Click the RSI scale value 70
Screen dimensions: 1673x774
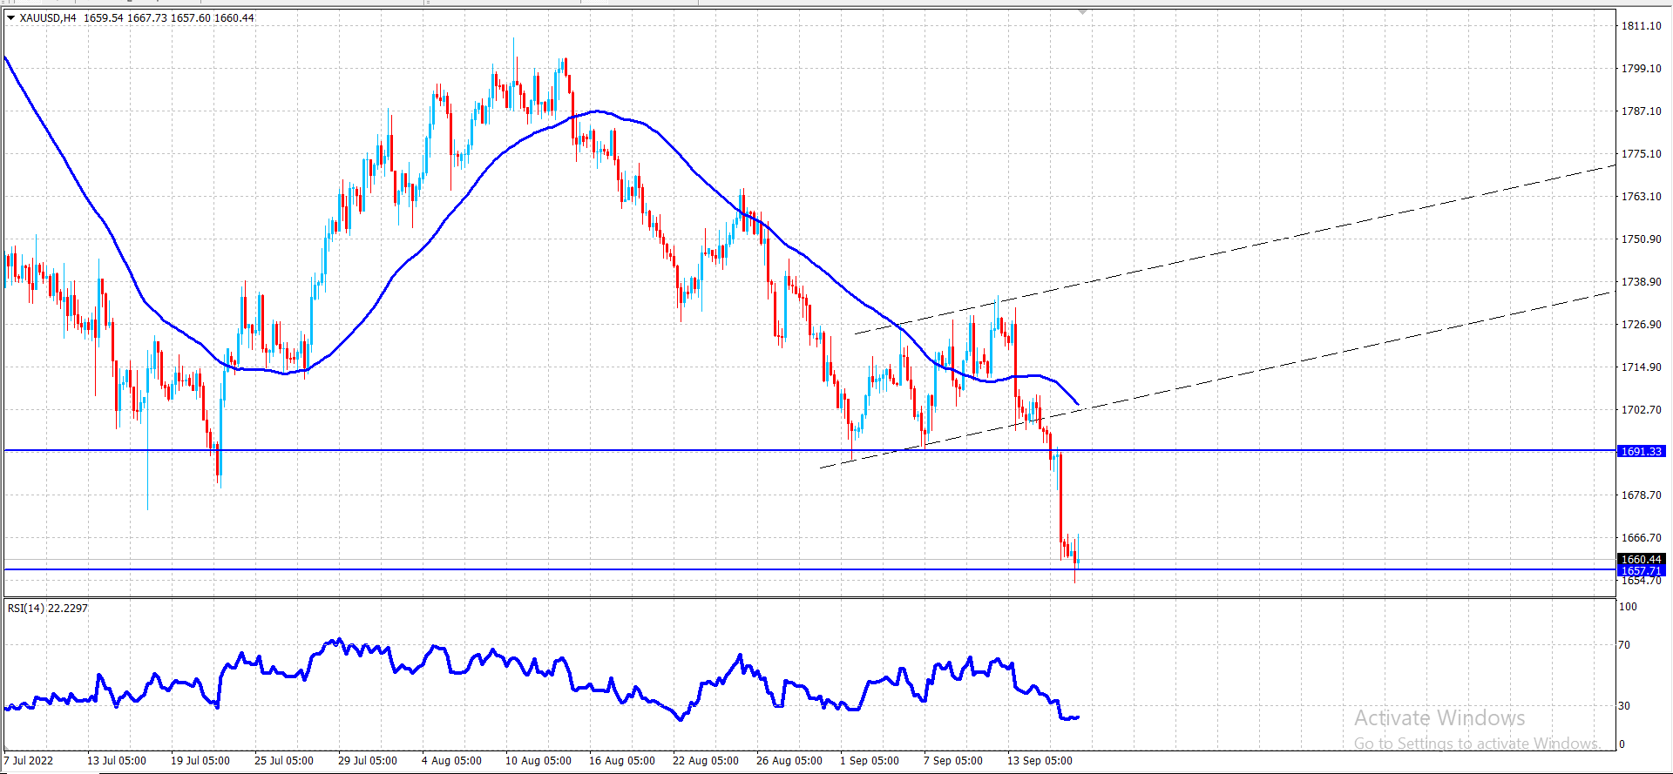point(1624,645)
